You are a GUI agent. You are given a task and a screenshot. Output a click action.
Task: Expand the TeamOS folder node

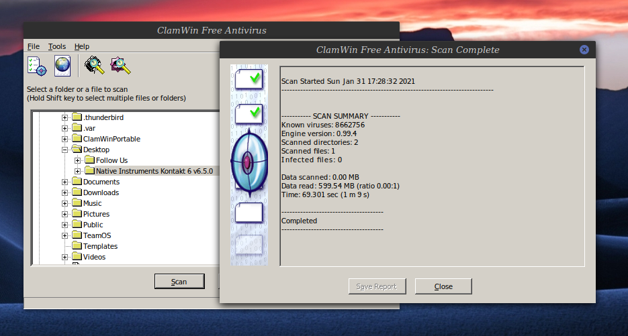[64, 235]
